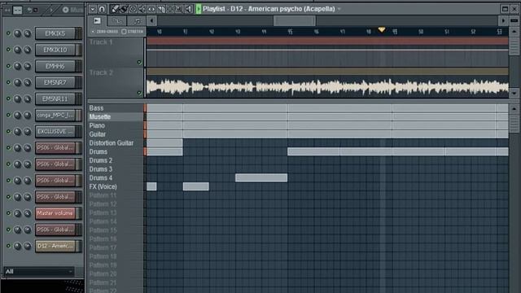Open the EXCLUSIVE channel button
The height and width of the screenshot is (293, 521).
[x=55, y=131]
